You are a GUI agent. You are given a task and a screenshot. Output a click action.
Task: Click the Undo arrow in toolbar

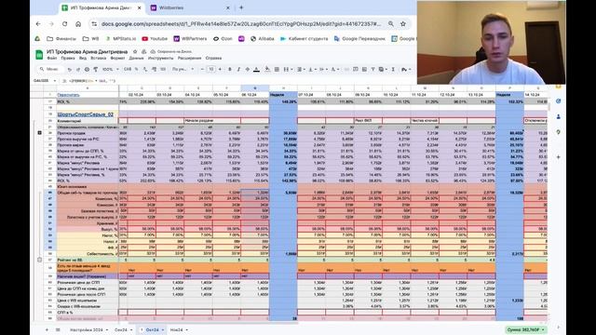point(69,70)
